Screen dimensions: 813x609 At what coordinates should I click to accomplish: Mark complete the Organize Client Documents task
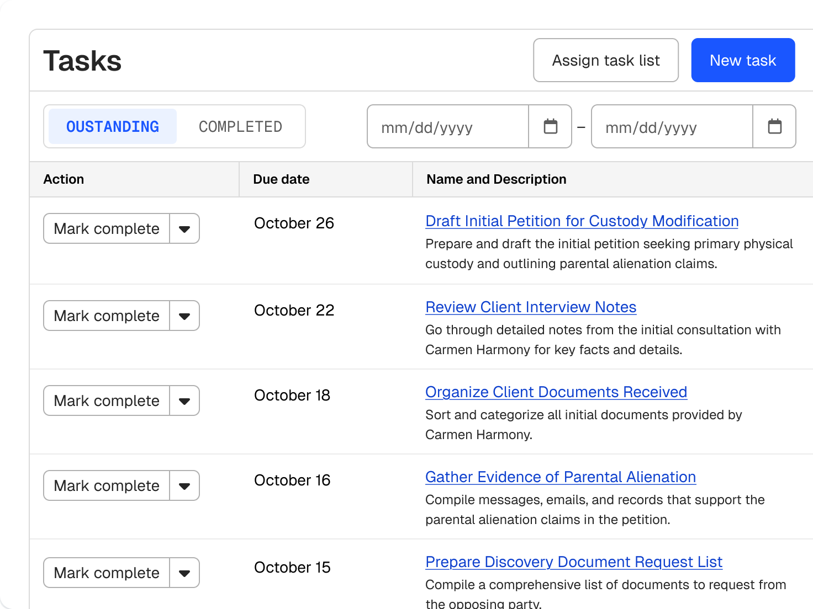(107, 400)
